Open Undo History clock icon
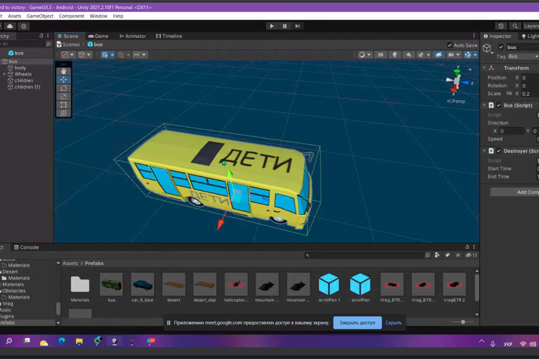This screenshot has width=539, height=359. (x=501, y=26)
